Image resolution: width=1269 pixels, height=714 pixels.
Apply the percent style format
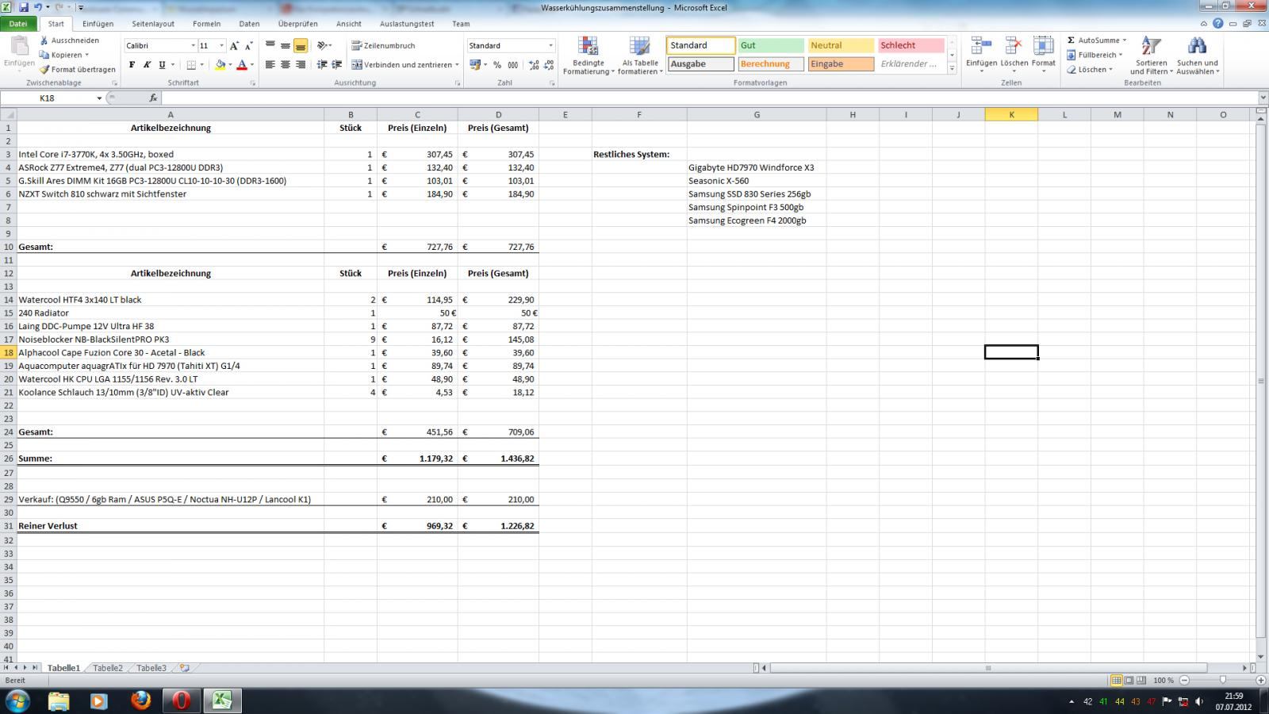click(497, 65)
